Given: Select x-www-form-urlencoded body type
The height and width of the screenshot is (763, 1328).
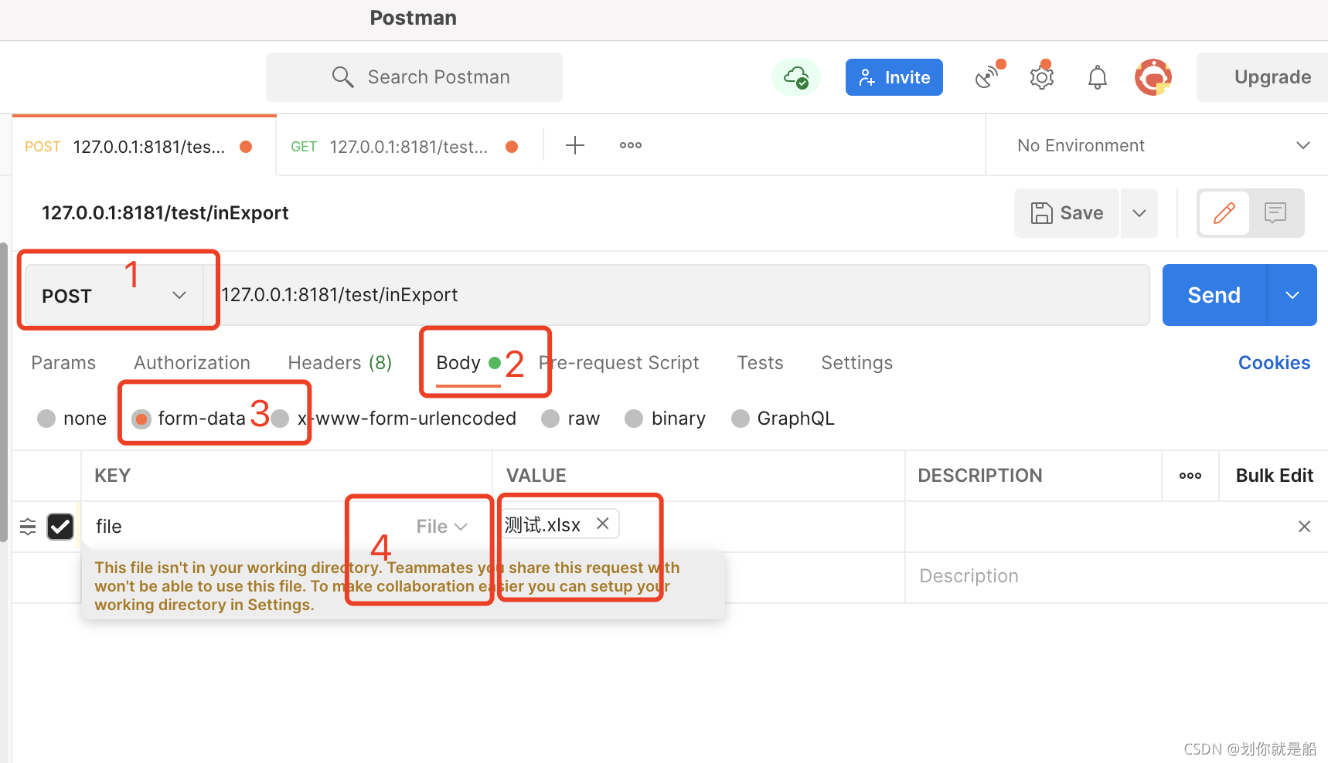Looking at the screenshot, I should pyautogui.click(x=280, y=419).
